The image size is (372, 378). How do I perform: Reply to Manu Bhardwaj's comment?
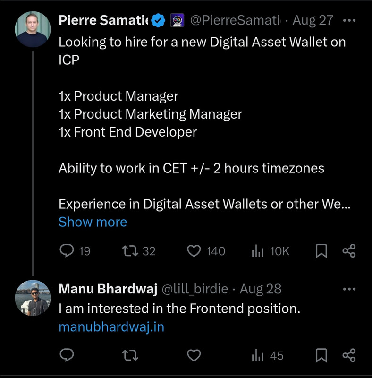point(67,355)
